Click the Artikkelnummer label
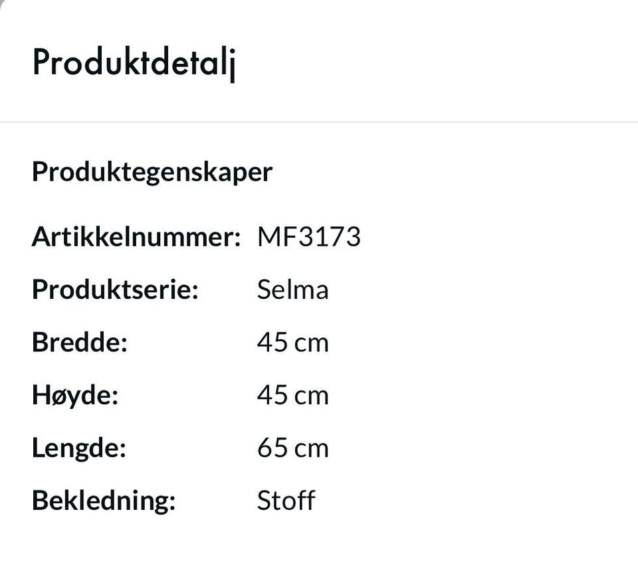 click(136, 237)
